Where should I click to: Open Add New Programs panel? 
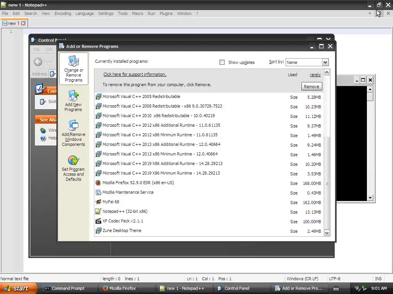73,101
